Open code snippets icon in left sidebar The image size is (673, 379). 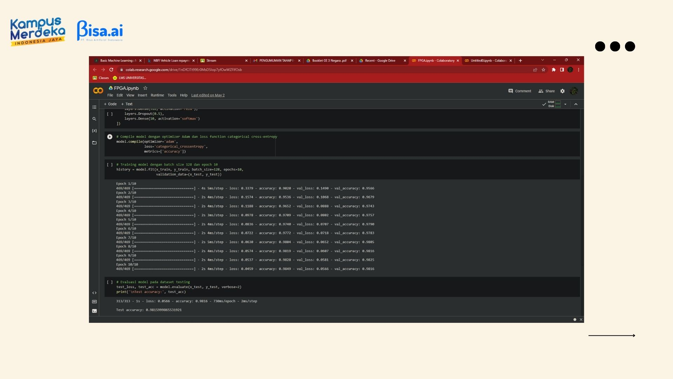94,293
